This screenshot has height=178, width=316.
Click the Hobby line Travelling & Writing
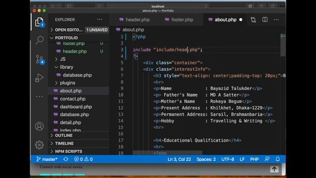(x=214, y=121)
